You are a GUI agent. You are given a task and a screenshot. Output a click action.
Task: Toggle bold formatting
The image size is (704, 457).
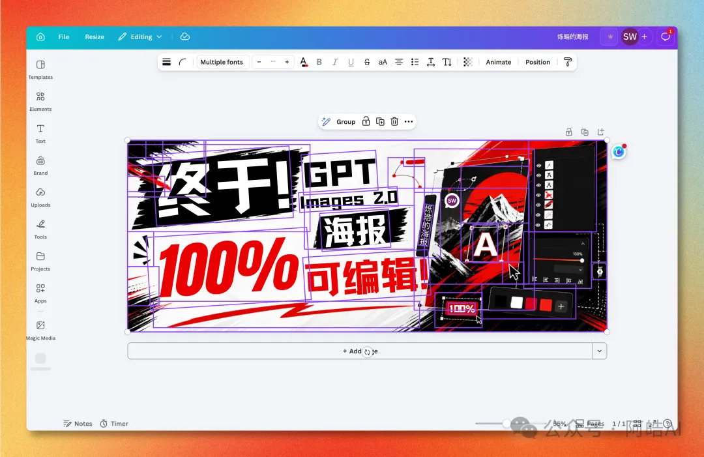(x=319, y=62)
